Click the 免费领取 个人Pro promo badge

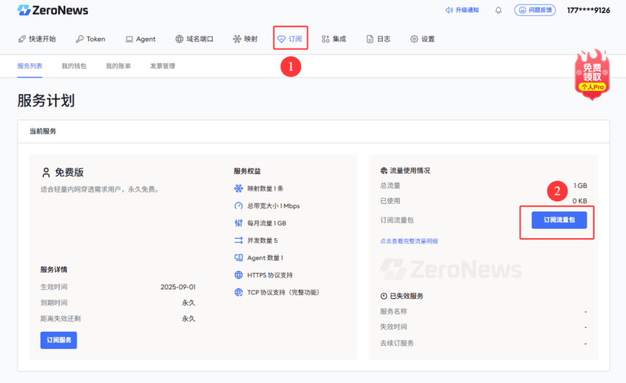point(592,75)
